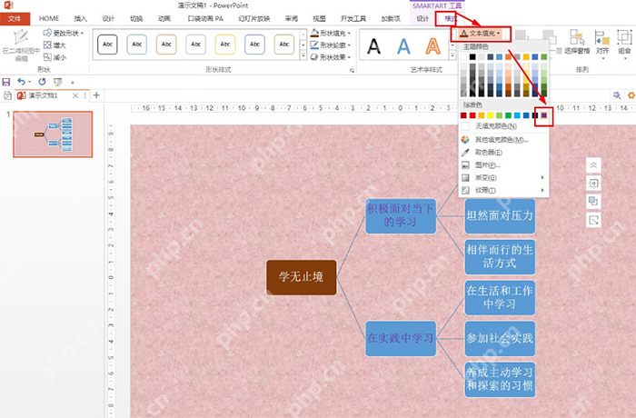Open the 文本填充 text fill dropdown
Screen dimensions: 636x418
click(x=481, y=34)
